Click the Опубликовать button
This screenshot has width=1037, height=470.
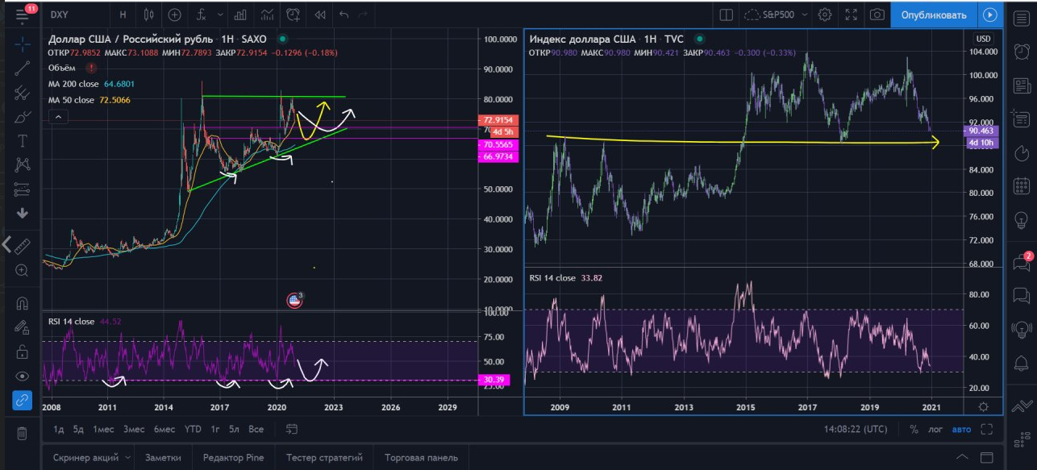[x=933, y=15]
